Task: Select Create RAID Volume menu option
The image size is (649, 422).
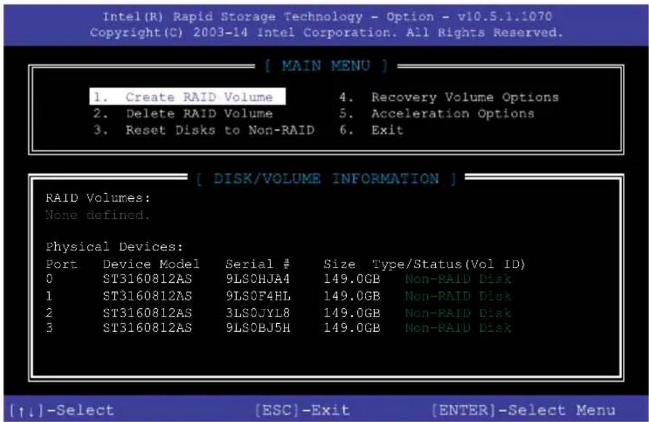Action: click(x=187, y=96)
